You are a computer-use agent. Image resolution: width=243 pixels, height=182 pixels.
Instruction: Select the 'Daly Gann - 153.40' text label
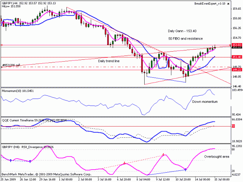182,31
